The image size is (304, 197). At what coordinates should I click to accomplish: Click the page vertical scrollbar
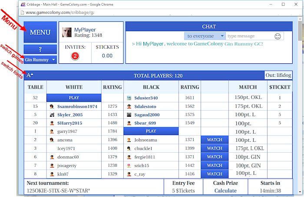click(300, 87)
